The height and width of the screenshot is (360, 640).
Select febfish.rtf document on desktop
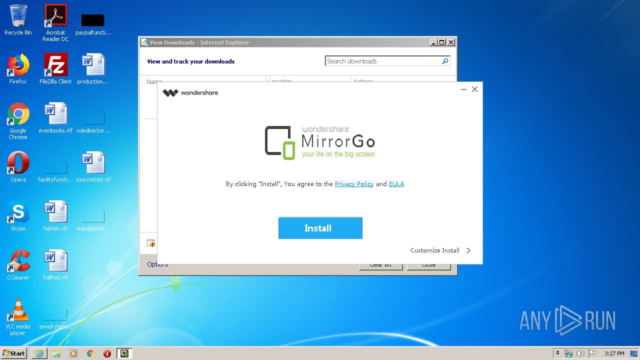55,216
